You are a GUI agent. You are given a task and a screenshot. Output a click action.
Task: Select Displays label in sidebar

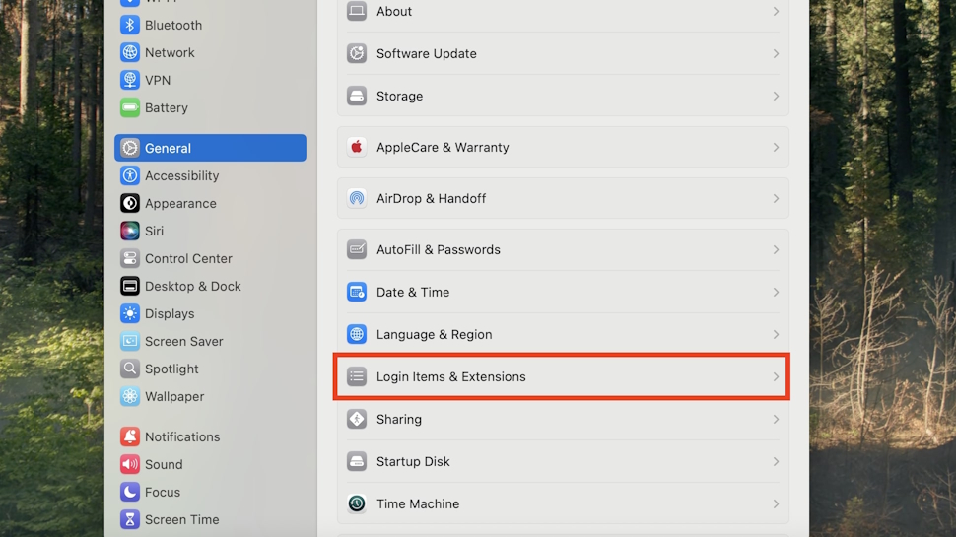(170, 314)
